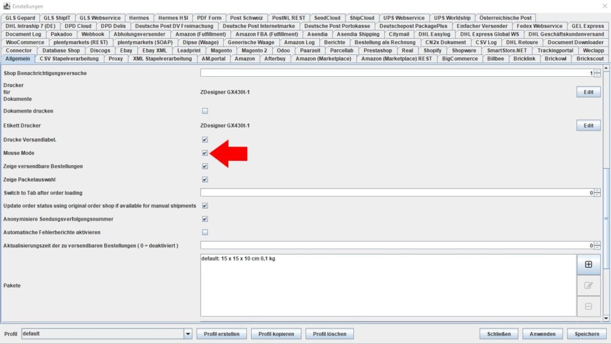
Task: Open the CSV Stapelverarbeitung tab
Action: coord(69,59)
